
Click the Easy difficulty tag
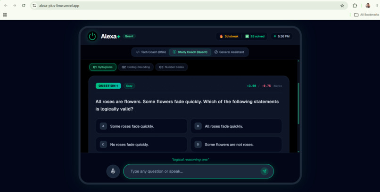[x=129, y=86]
